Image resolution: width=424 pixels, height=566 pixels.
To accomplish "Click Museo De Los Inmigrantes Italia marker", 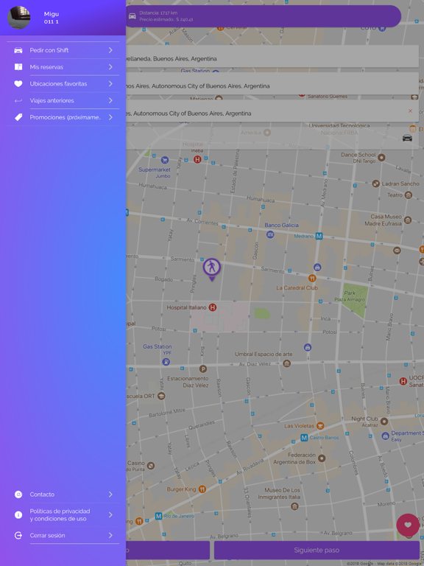I will [294, 506].
